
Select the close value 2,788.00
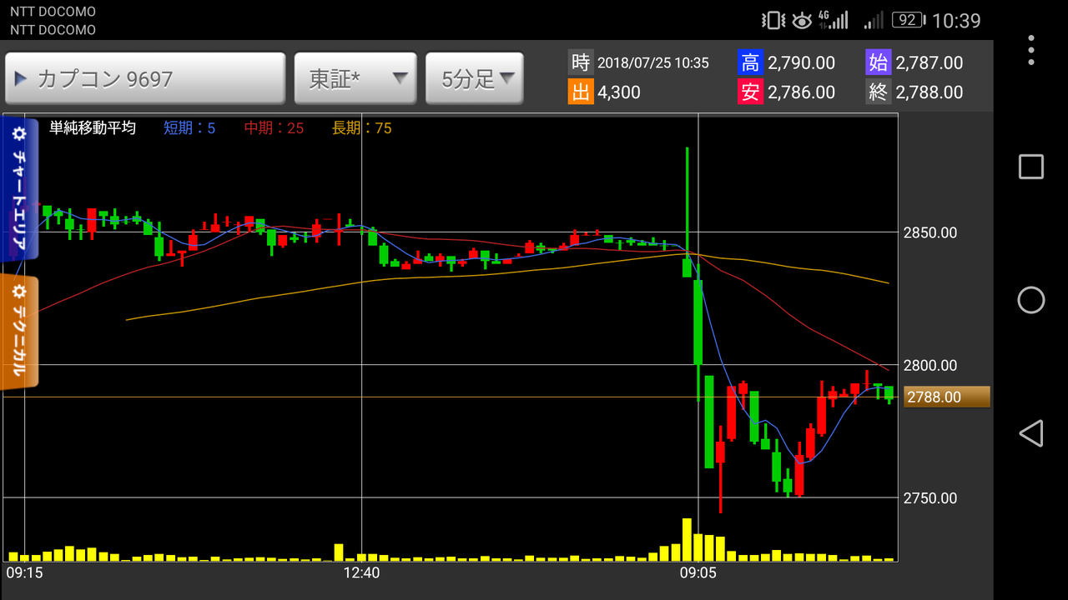click(x=929, y=92)
